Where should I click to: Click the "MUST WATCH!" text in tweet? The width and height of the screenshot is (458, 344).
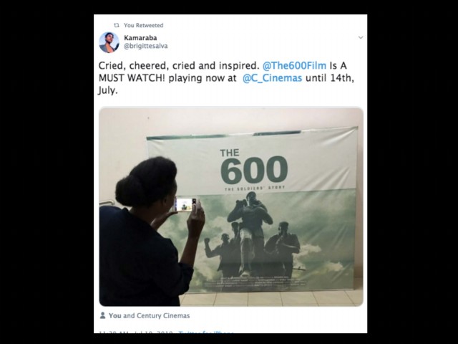pyautogui.click(x=132, y=78)
